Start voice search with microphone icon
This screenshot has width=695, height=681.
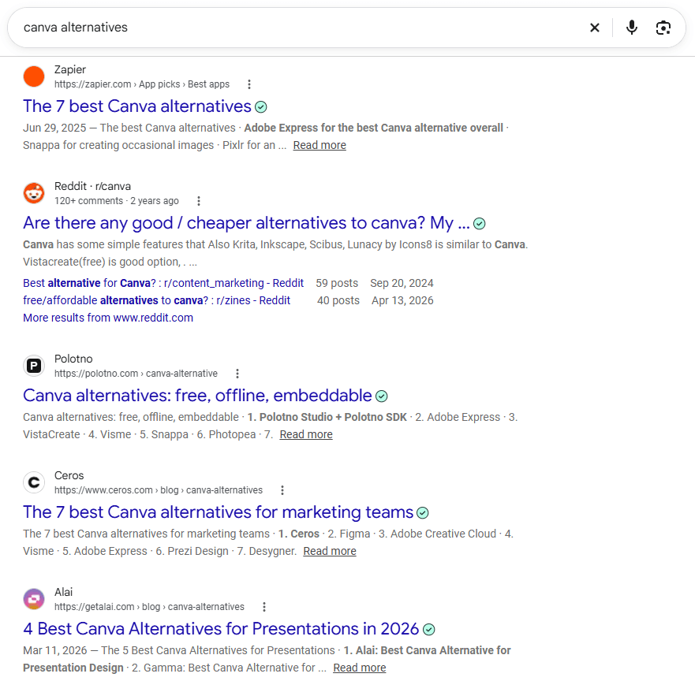click(x=632, y=28)
